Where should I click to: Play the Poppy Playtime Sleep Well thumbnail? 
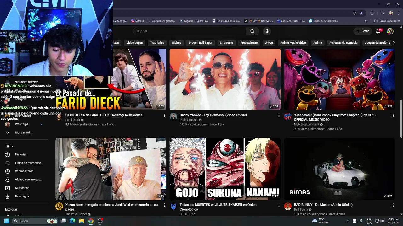(x=339, y=79)
